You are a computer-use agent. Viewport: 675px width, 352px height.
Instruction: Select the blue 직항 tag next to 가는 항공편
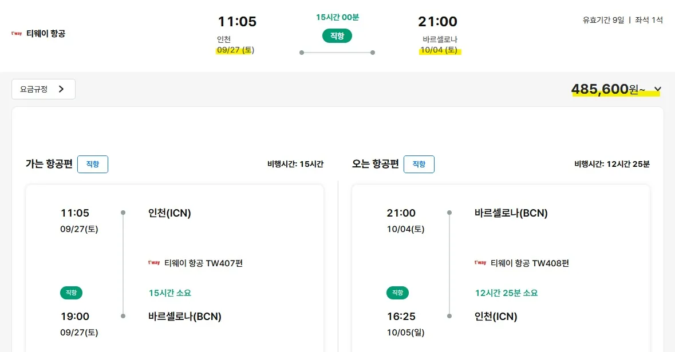(92, 165)
